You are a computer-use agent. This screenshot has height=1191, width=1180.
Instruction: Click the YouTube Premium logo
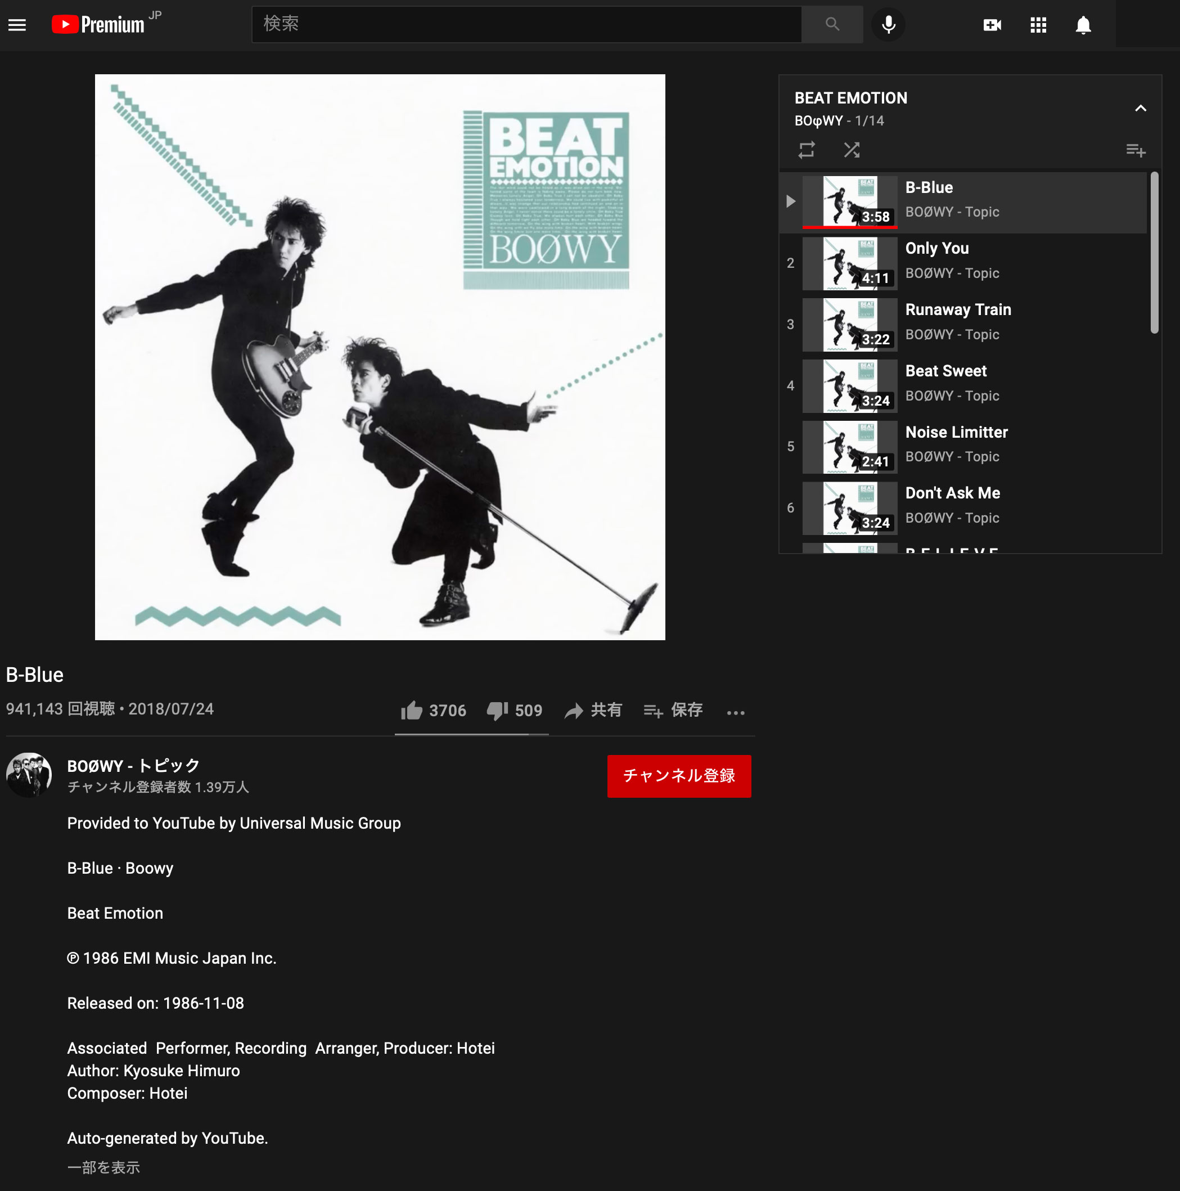98,24
